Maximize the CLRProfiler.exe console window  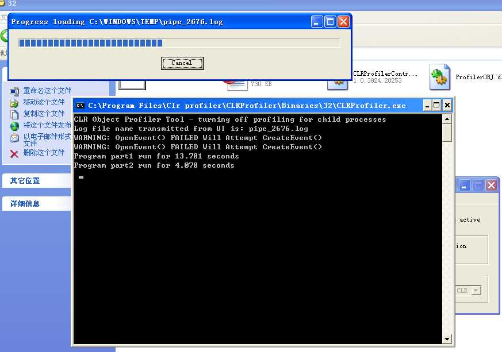coord(436,105)
